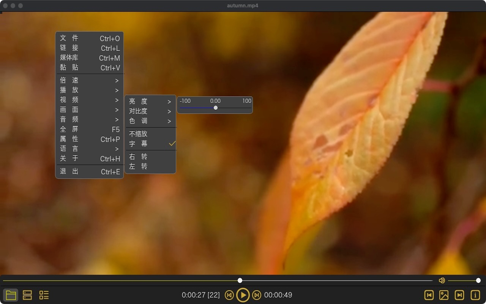The width and height of the screenshot is (486, 304).
Task: Click the autumn.mp4 window title
Action: [x=243, y=6]
